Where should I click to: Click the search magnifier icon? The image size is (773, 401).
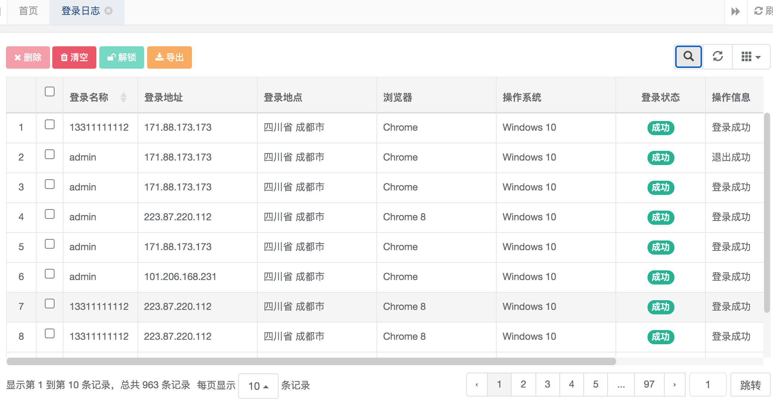click(689, 57)
